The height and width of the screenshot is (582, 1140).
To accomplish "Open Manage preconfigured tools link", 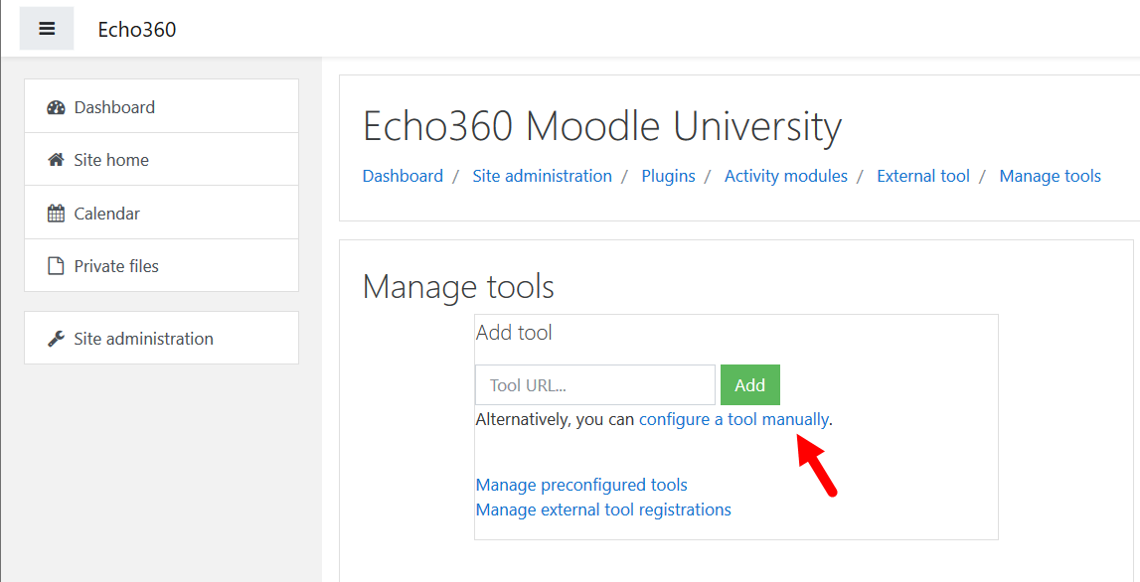I will 581,485.
